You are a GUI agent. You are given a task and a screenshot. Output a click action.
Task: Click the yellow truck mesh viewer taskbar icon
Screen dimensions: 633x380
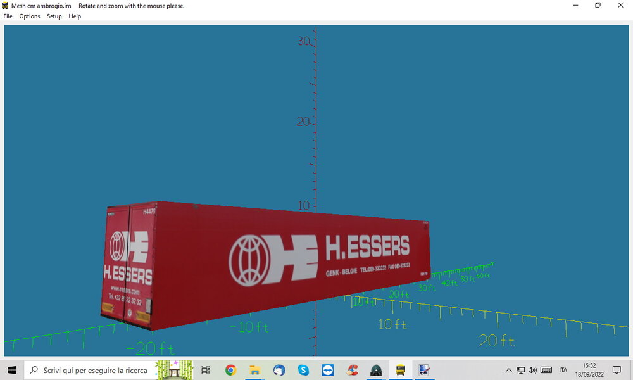point(401,370)
